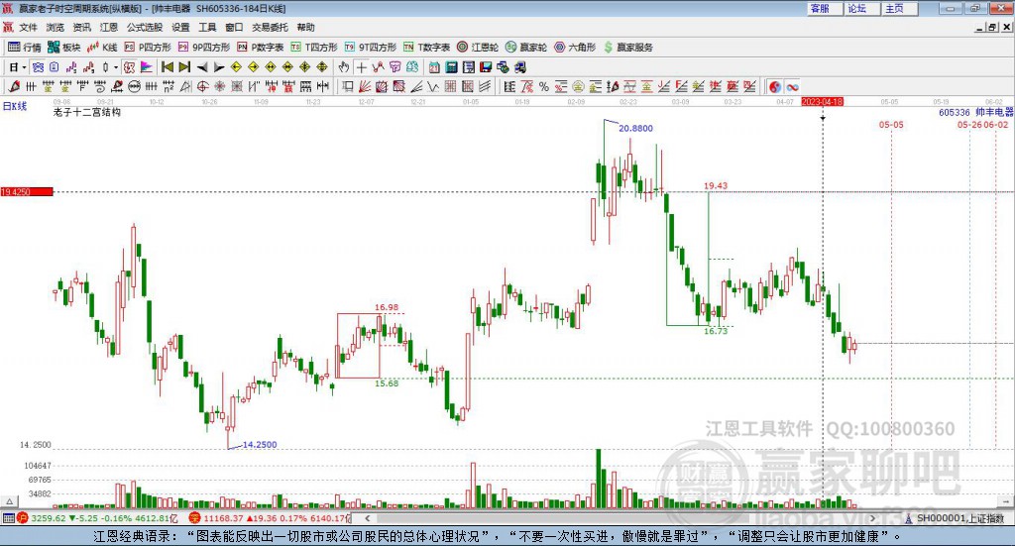Open the 帮助 menu
This screenshot has width=1015, height=546.
305,27
